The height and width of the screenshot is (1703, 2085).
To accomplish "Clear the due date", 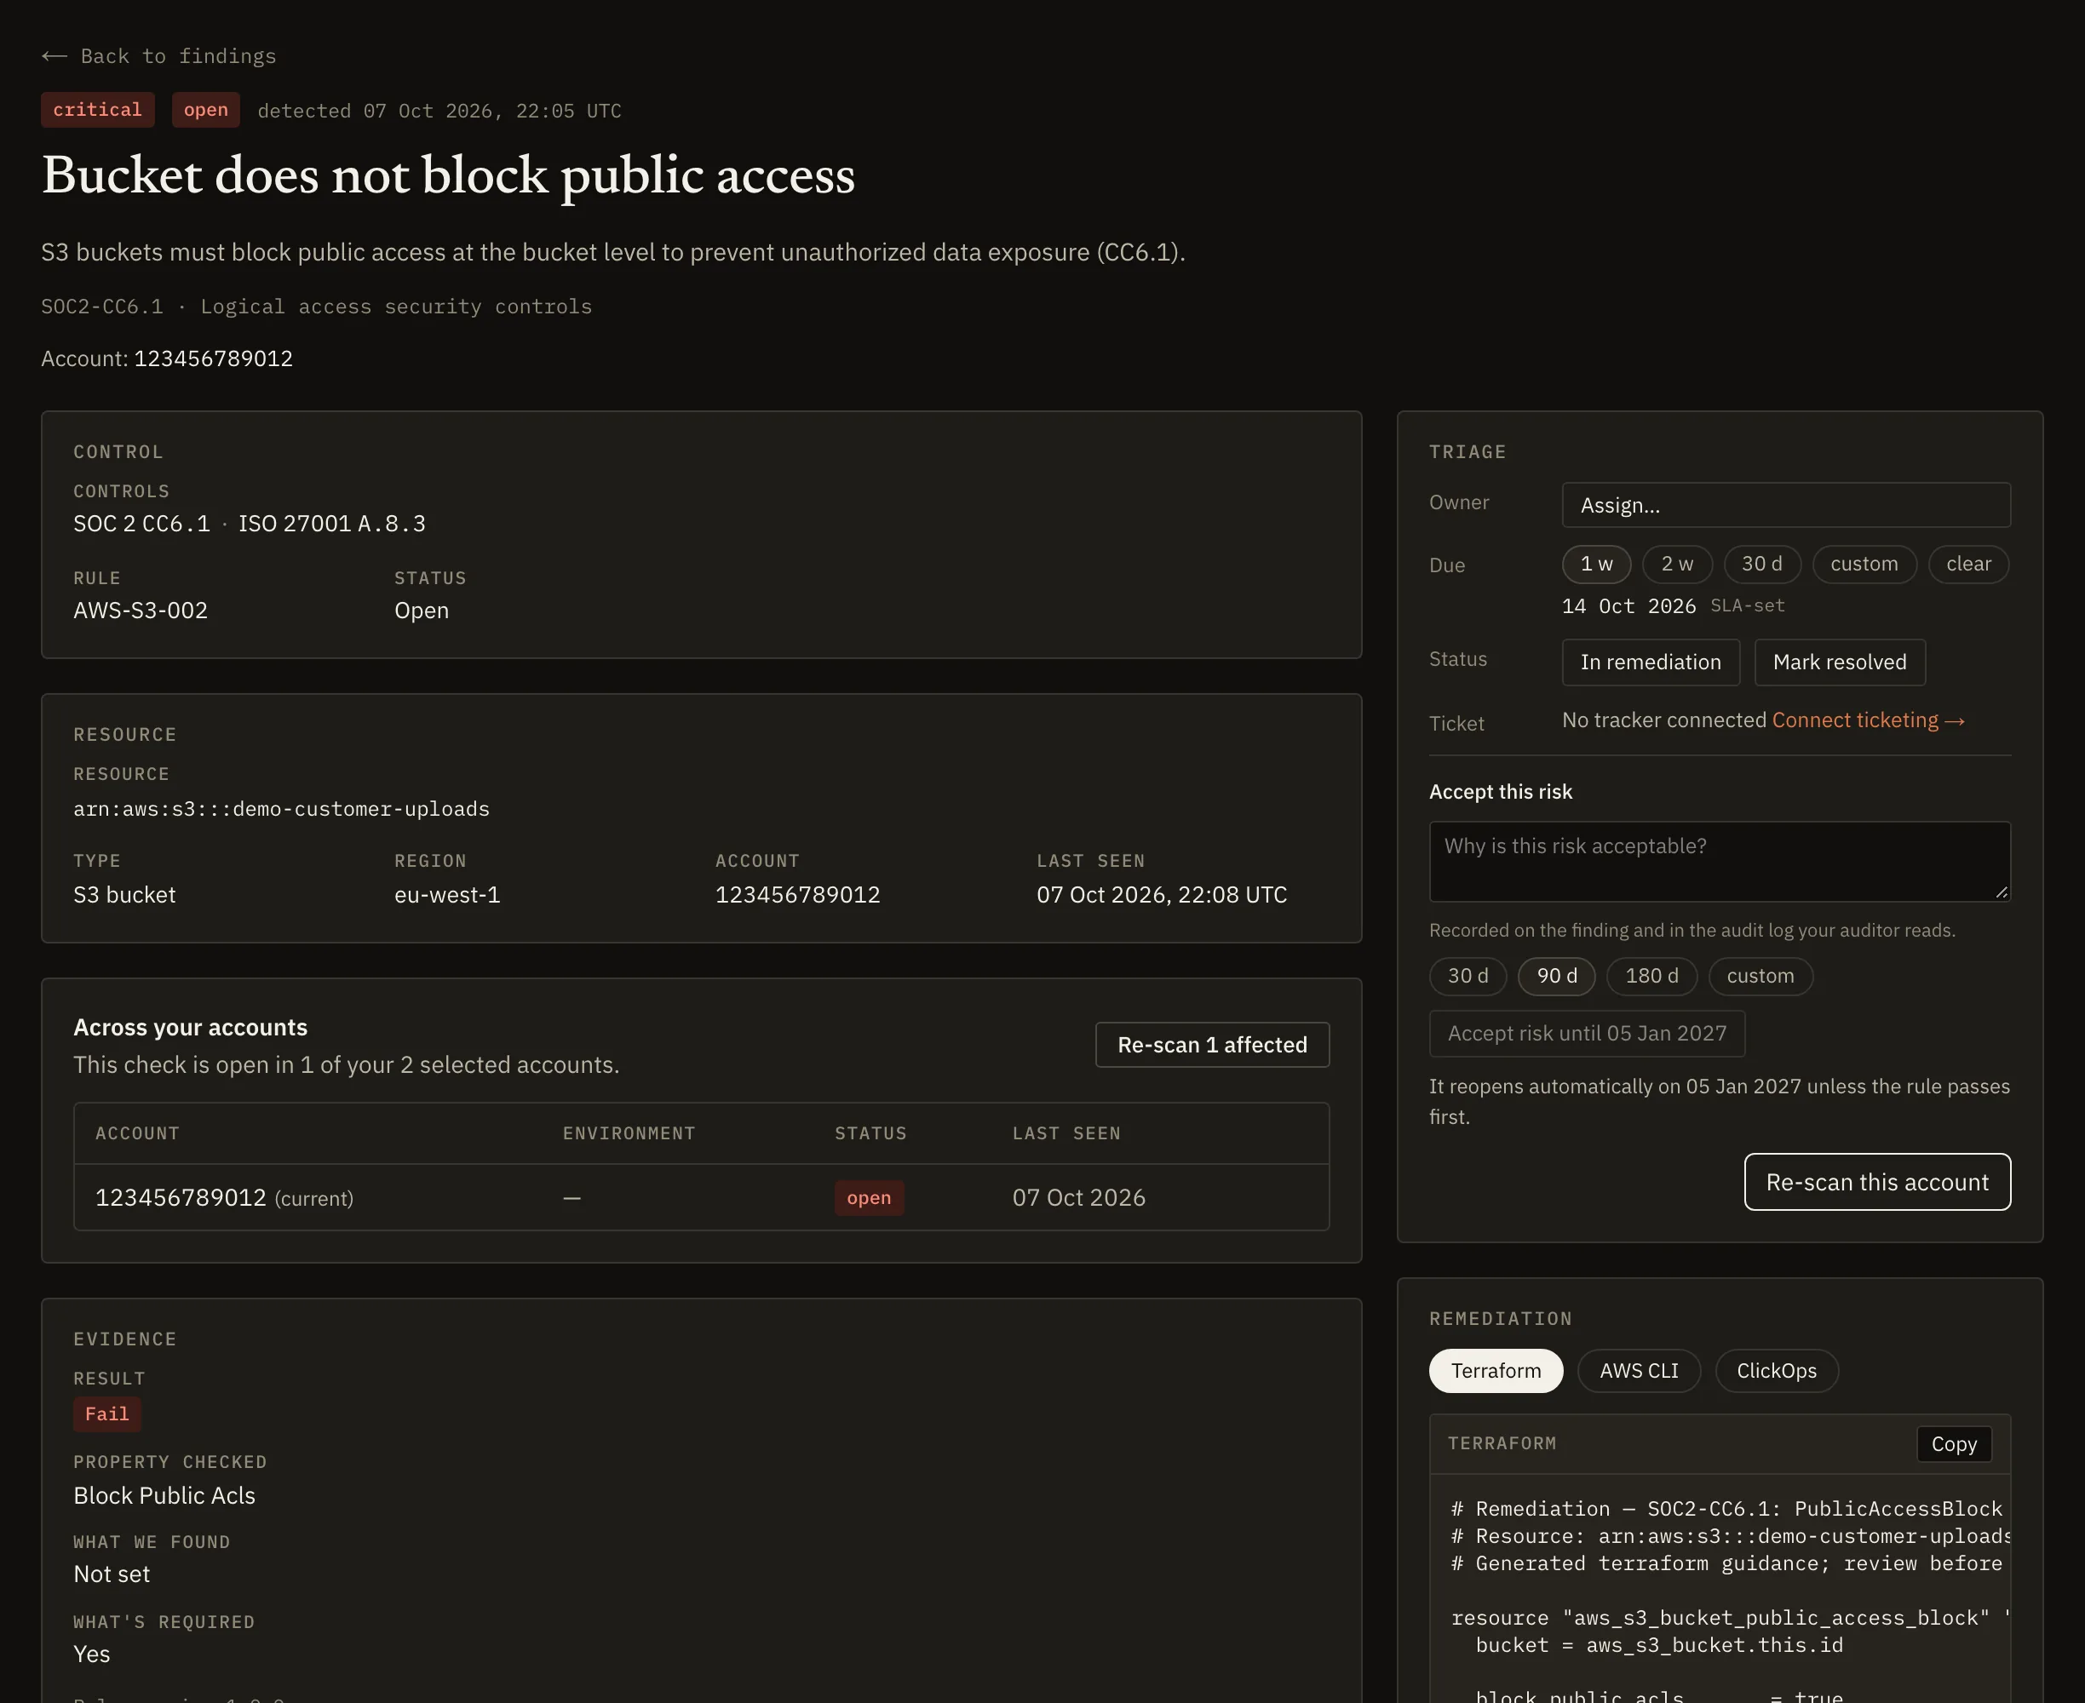I will [1968, 564].
